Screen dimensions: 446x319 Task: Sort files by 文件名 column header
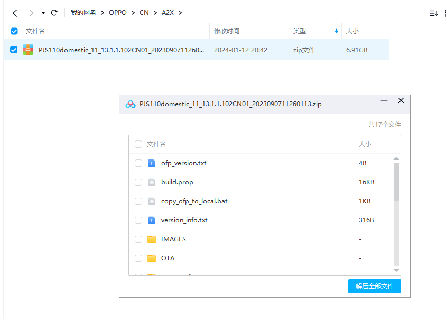pos(35,31)
